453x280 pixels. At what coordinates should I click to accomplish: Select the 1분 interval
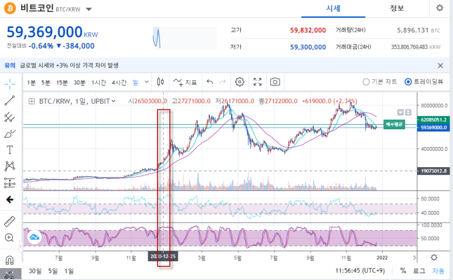[31, 82]
